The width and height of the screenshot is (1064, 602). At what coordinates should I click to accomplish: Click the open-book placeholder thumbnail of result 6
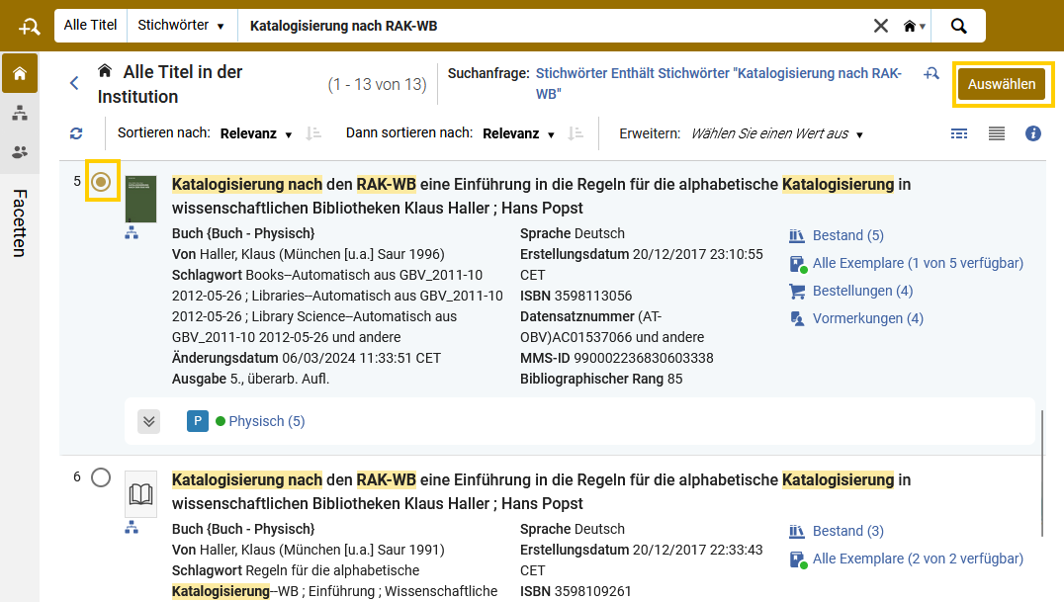140,494
